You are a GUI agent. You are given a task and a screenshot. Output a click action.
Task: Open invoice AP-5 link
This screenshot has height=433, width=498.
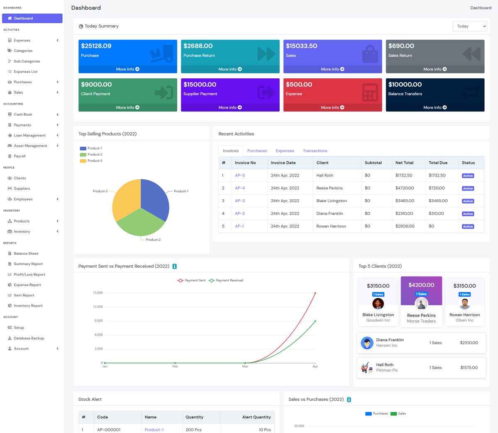coord(240,176)
